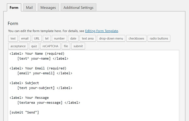
Task: Insert a tel field tag
Action: coord(47,38)
